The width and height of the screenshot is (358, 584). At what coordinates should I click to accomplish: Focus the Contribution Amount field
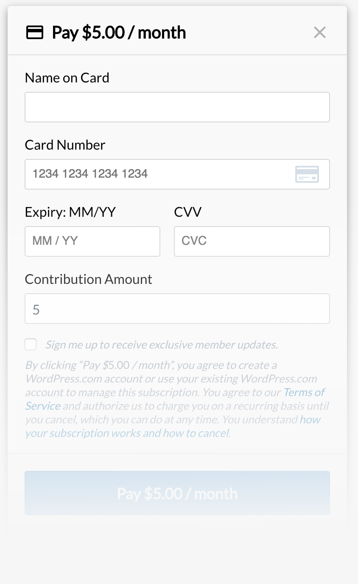coord(177,309)
